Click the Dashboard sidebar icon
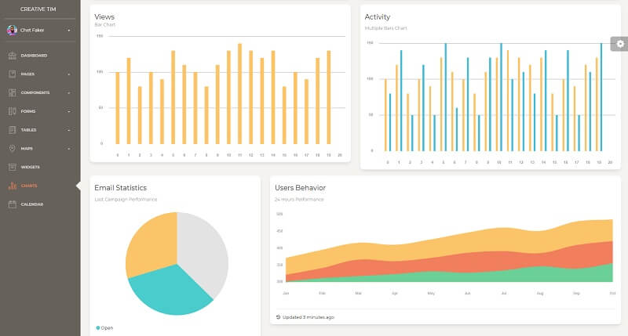 tap(12, 56)
